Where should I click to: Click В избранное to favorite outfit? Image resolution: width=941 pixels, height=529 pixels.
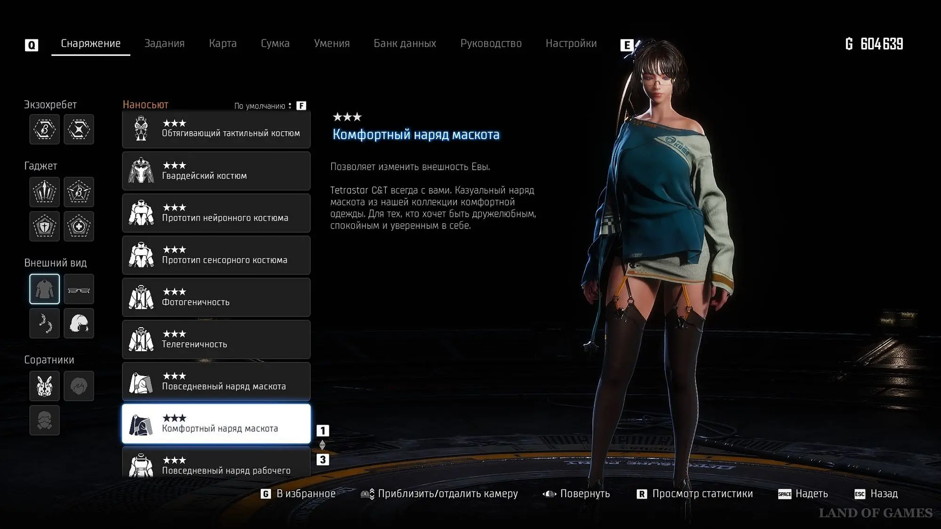[298, 494]
